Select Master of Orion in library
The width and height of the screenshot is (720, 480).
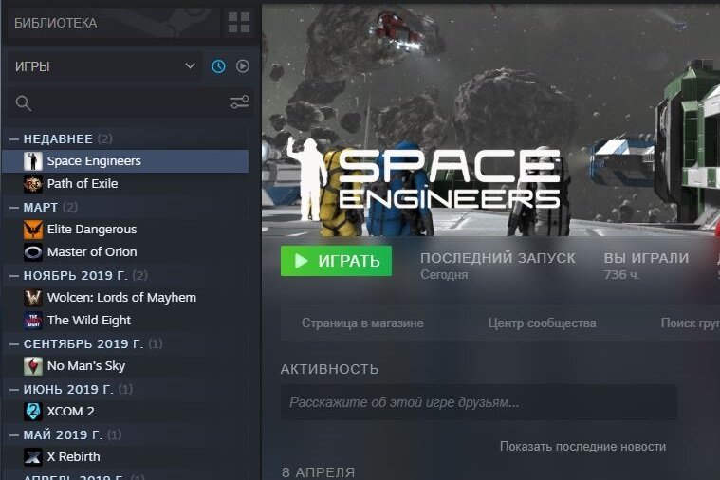(x=125, y=252)
